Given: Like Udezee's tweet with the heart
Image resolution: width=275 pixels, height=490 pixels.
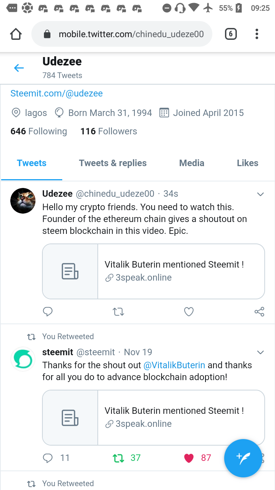Looking at the screenshot, I should pos(189,312).
